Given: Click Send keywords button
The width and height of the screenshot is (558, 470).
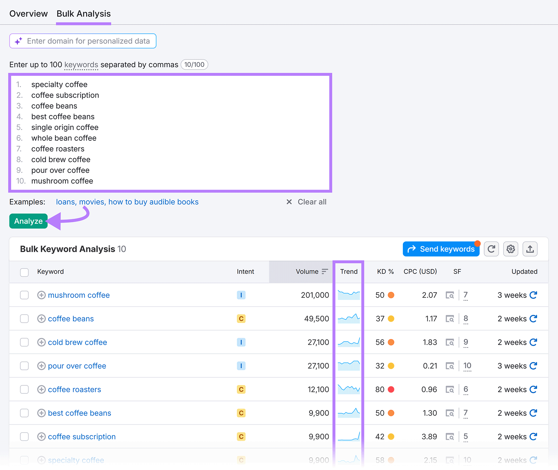Looking at the screenshot, I should tap(441, 249).
